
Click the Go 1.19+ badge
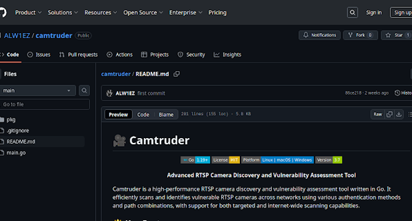(195, 160)
